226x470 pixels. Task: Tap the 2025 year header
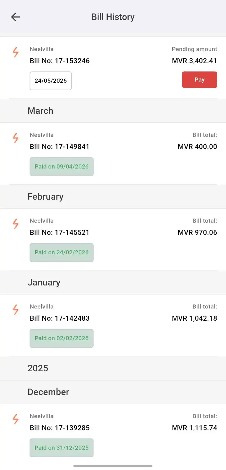coord(38,368)
